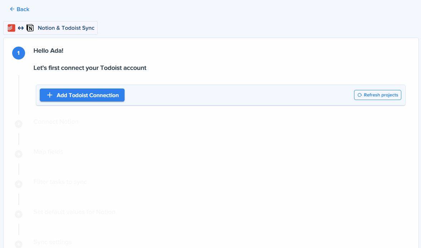Click the Notion logo icon

[x=30, y=28]
